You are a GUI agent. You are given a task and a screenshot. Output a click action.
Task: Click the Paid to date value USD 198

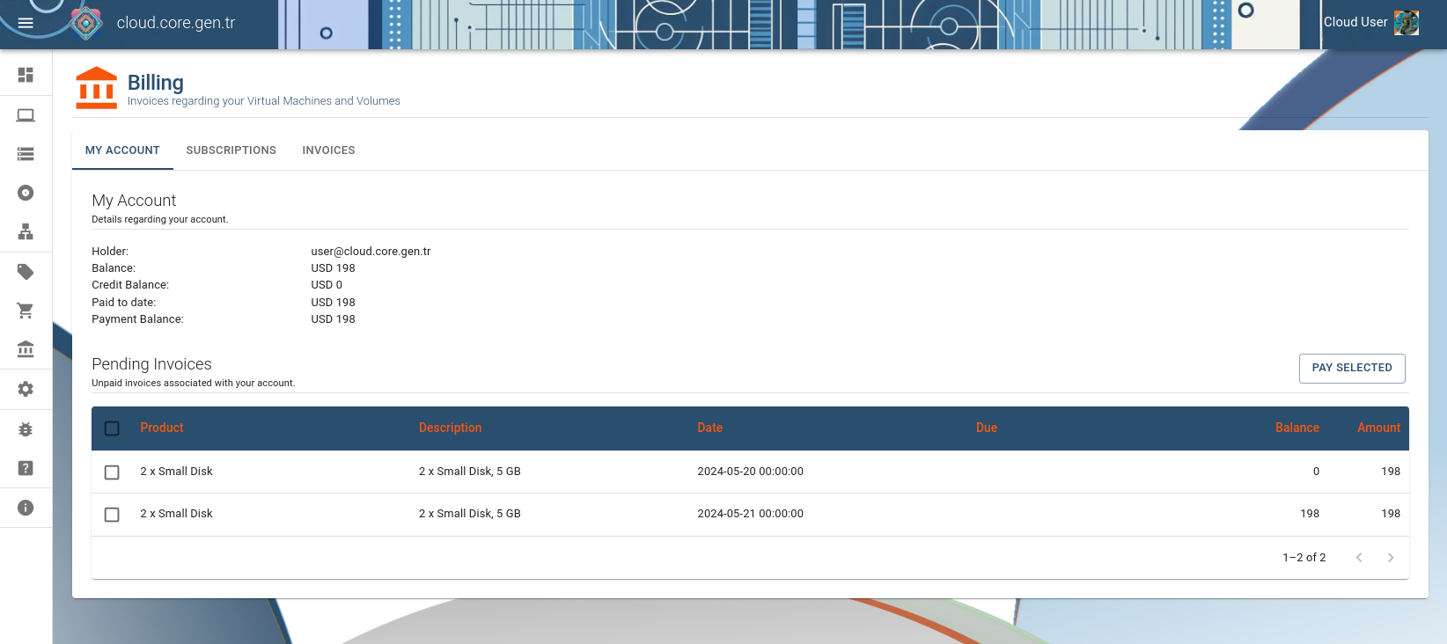[x=333, y=303]
